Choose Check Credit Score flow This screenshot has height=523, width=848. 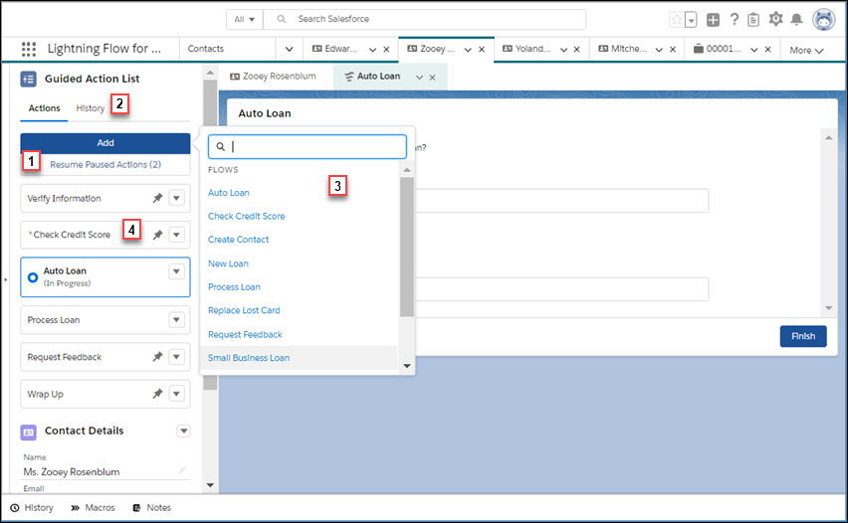tap(246, 216)
